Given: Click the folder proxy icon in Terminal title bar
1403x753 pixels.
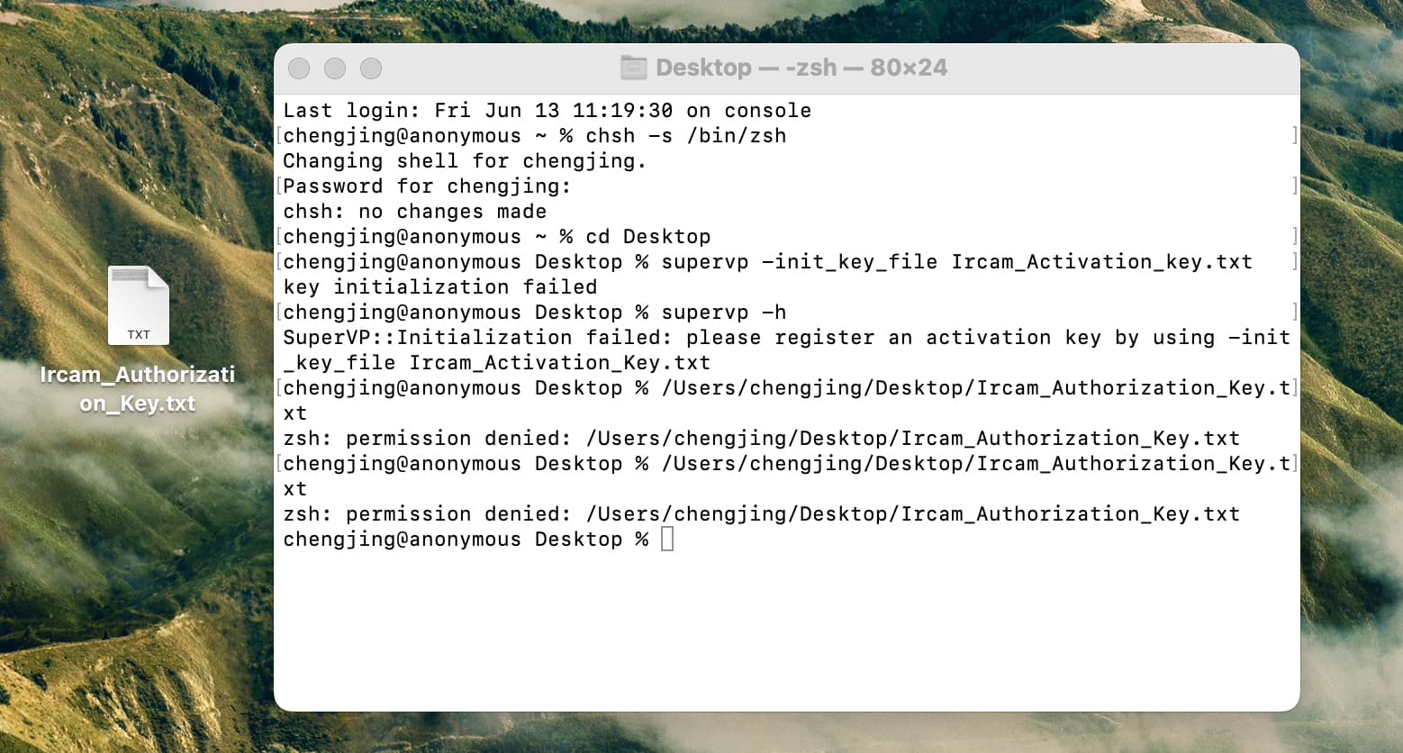Looking at the screenshot, I should 634,68.
